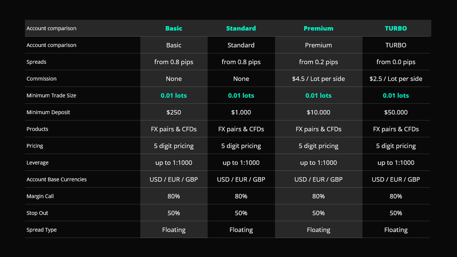Click the green TURBO column header

[396, 28]
